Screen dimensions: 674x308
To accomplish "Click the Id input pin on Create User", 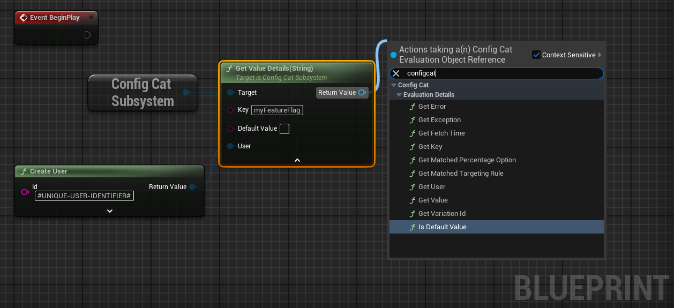I will click(25, 192).
